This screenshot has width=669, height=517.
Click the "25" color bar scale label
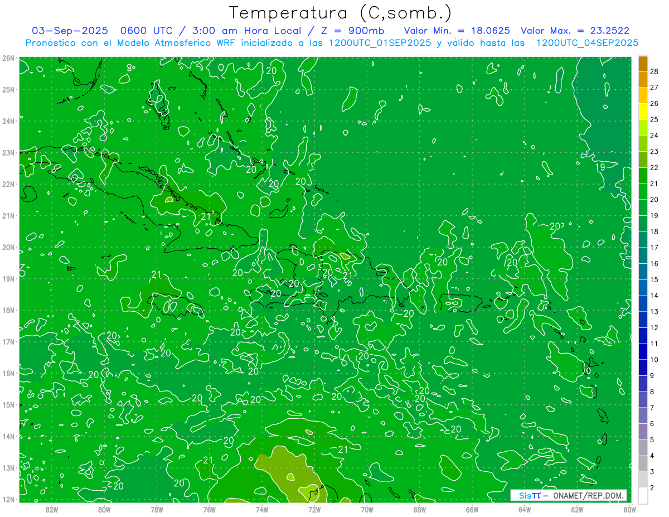(x=655, y=119)
